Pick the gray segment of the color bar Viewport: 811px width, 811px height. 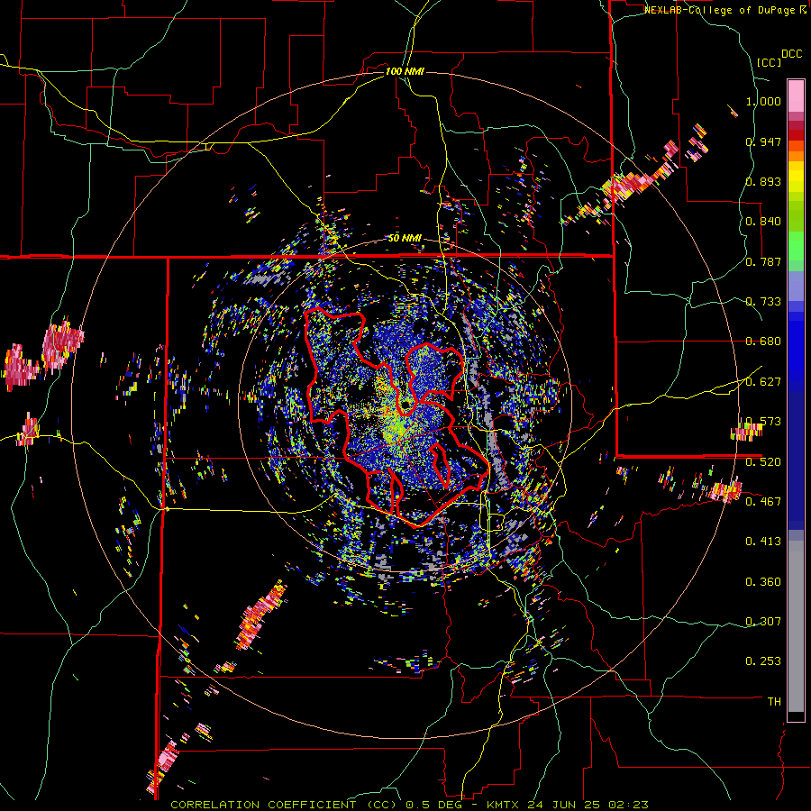[796, 626]
